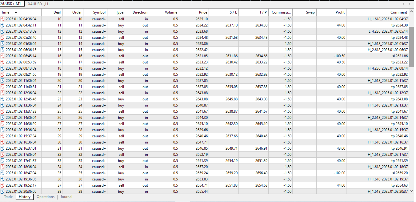This screenshot has height=202, width=416.
Task: Click the buy deal icon at 06:36:15
Action: coord(2,50)
